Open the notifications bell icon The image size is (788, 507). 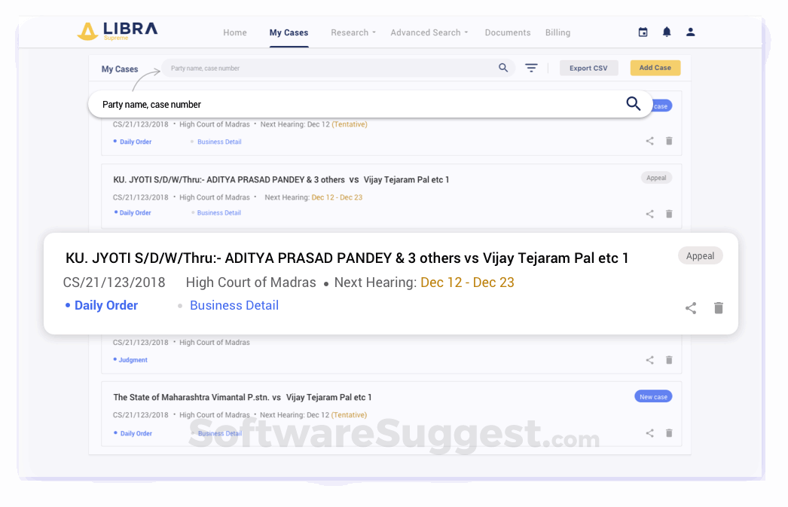[x=667, y=32]
